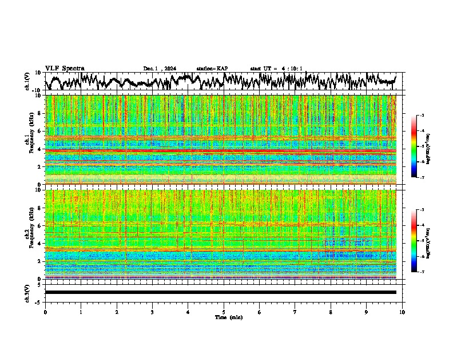Click the "Time (min)" x-axis label

coord(229,317)
